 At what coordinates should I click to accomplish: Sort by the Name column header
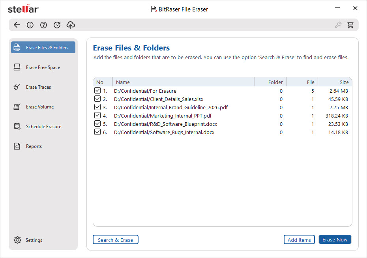point(184,82)
